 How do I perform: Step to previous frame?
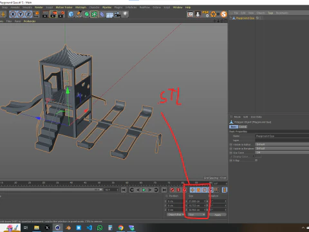(x=138, y=190)
